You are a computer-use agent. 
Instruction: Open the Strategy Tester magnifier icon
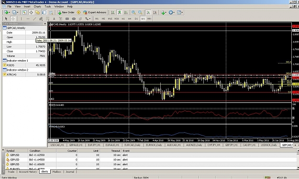tap(51, 12)
